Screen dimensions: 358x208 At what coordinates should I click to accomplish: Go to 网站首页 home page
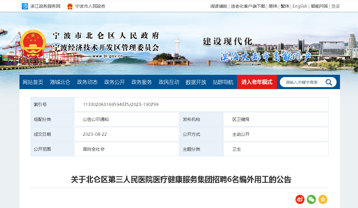click(33, 82)
